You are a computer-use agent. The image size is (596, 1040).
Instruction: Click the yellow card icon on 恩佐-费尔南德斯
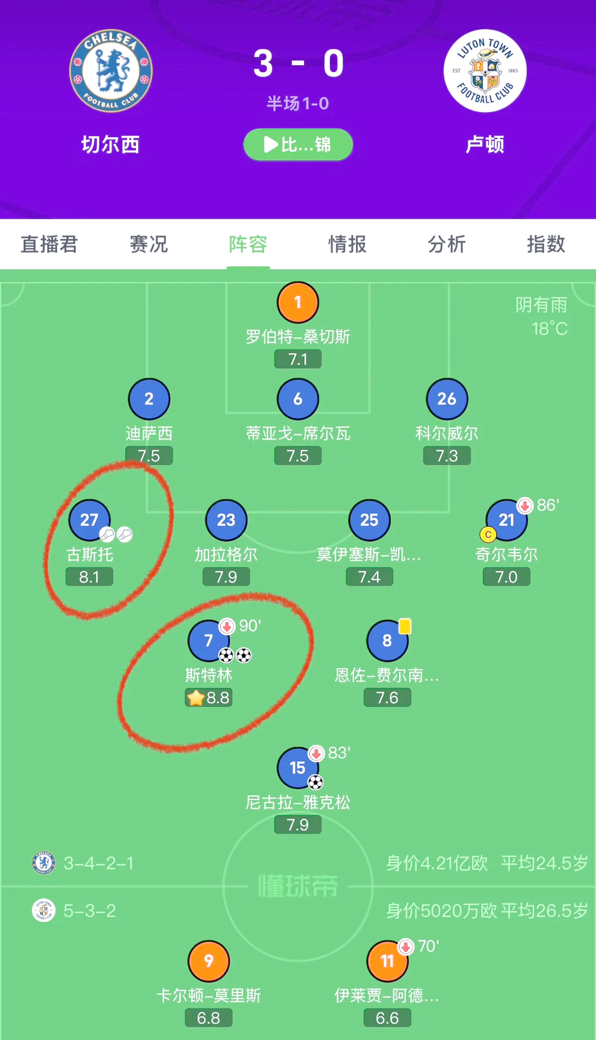[405, 626]
